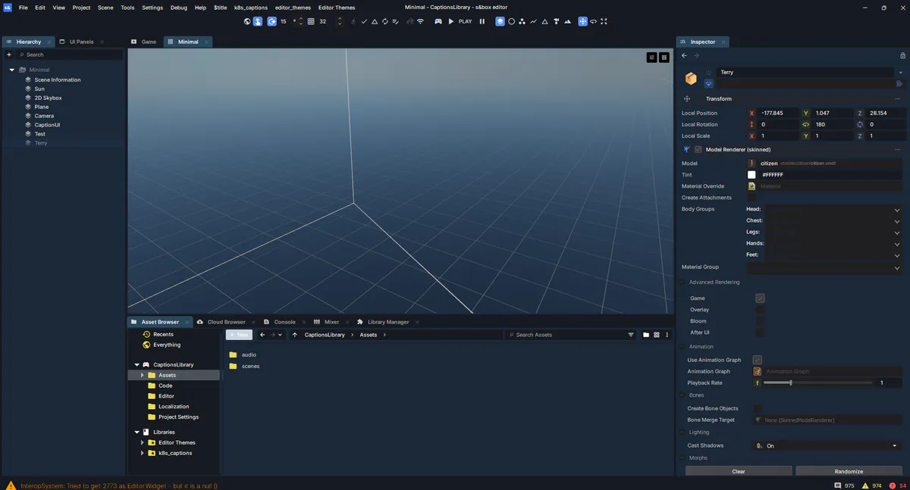Click the game controller icon beside Play
Screen dimensions: 910x490
[x=438, y=21]
